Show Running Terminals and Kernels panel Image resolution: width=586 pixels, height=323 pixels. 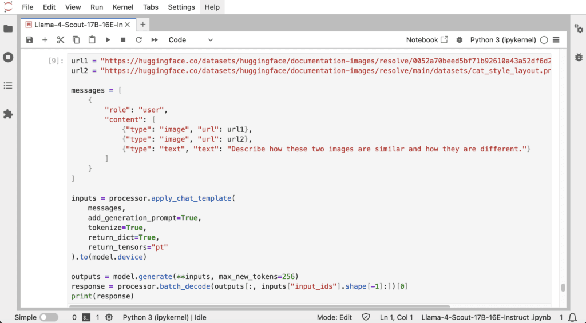8,57
